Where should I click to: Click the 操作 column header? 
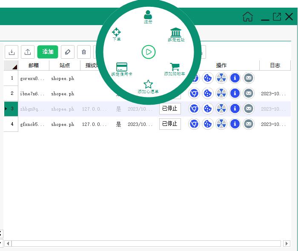pyautogui.click(x=221, y=66)
